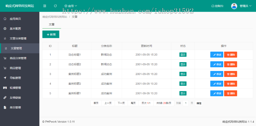This screenshot has height=126, width=256.
Task: Go to 商品分类管理 in sidebar
Action: pyautogui.click(x=18, y=58)
